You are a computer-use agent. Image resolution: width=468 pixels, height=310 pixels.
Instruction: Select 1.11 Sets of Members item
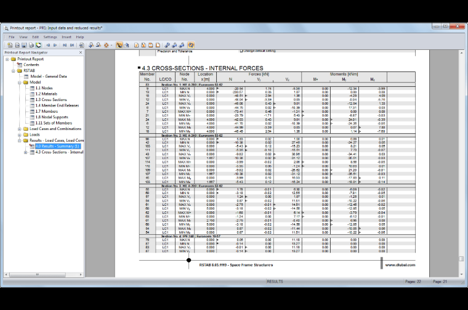coord(54,123)
